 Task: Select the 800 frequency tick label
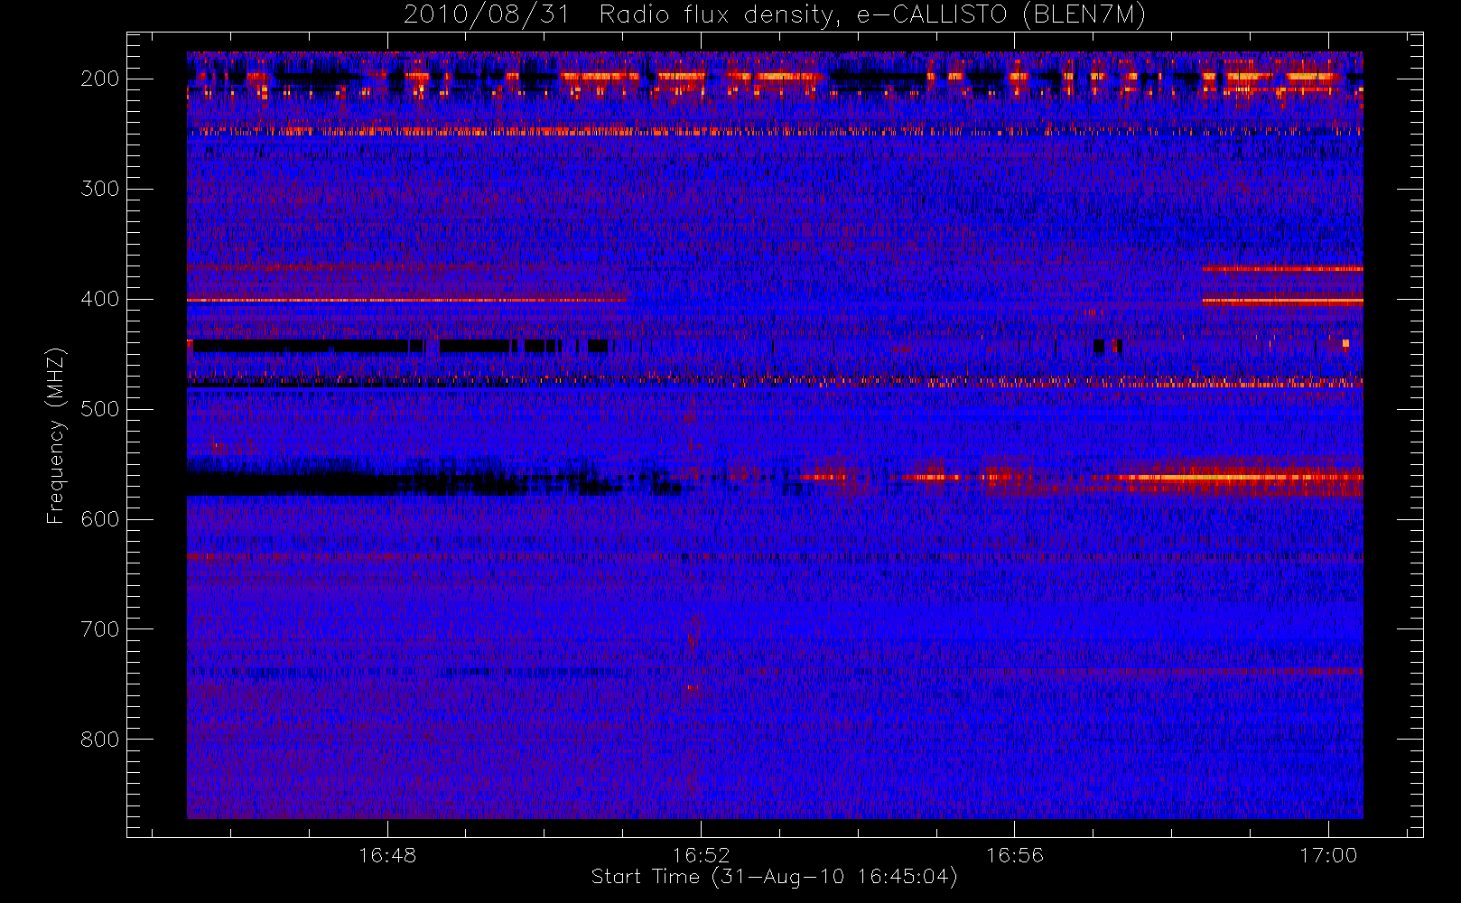(100, 740)
